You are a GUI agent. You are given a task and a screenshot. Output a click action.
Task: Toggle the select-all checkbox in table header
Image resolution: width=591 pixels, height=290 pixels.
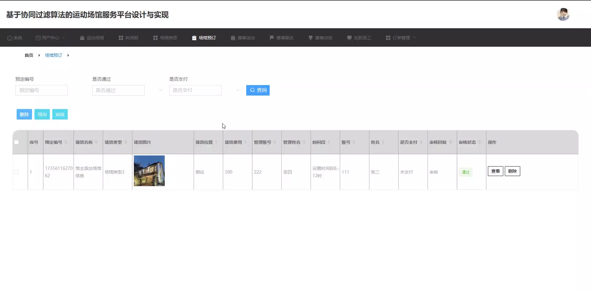(x=16, y=142)
